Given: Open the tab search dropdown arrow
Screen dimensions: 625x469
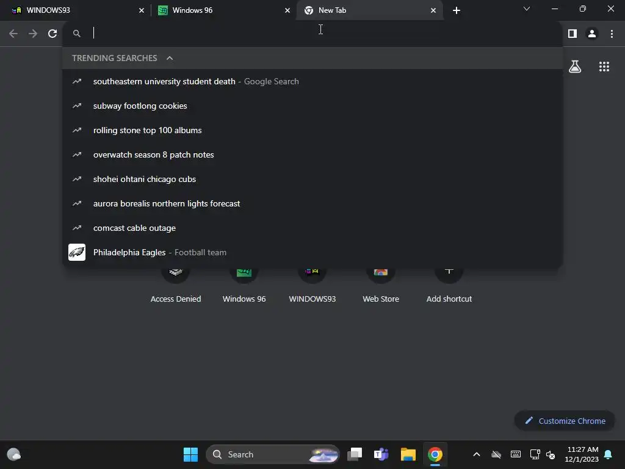Looking at the screenshot, I should [x=527, y=9].
